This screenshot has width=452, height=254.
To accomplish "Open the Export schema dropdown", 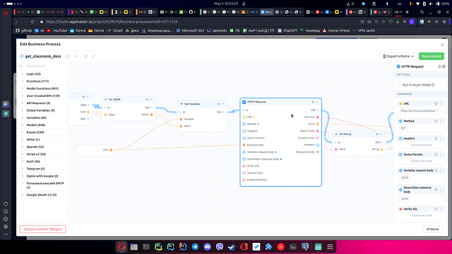I will [398, 56].
